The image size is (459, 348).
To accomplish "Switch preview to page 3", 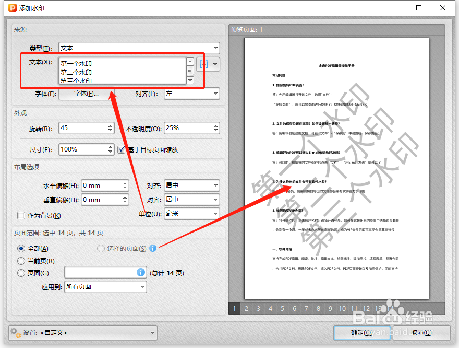I will tap(259, 308).
